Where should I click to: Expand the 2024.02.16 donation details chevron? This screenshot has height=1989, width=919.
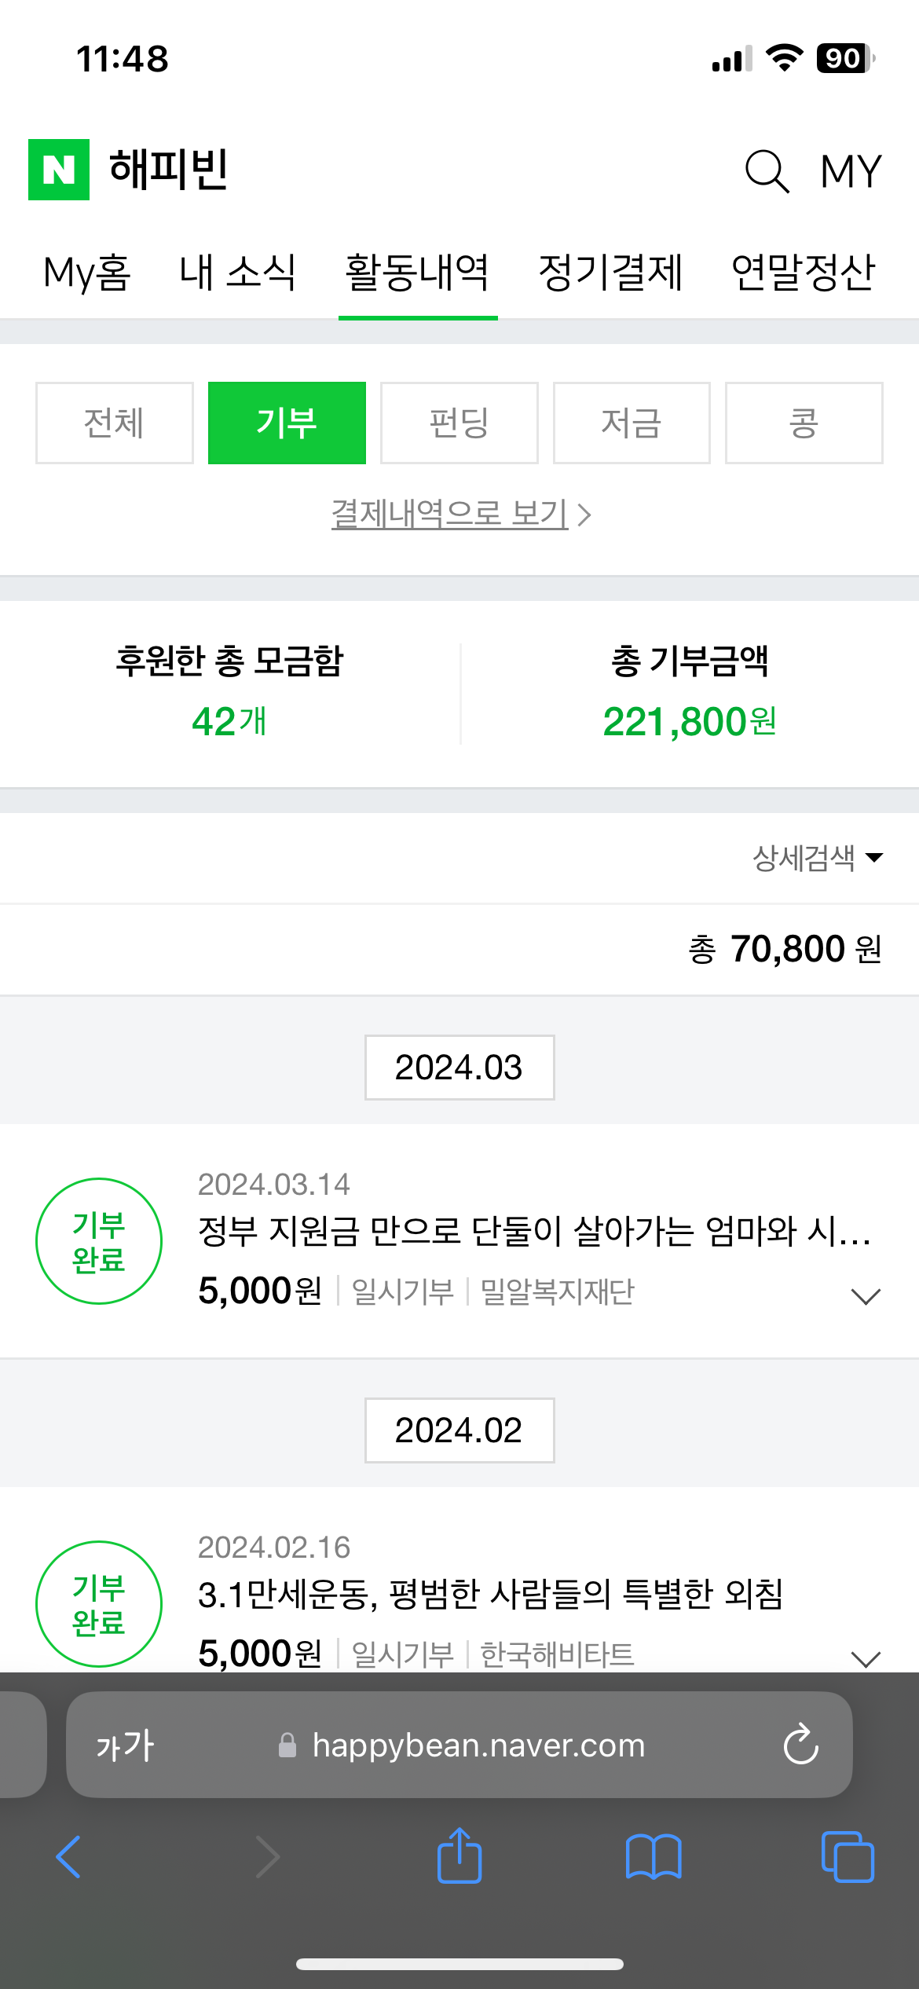pyautogui.click(x=866, y=1657)
